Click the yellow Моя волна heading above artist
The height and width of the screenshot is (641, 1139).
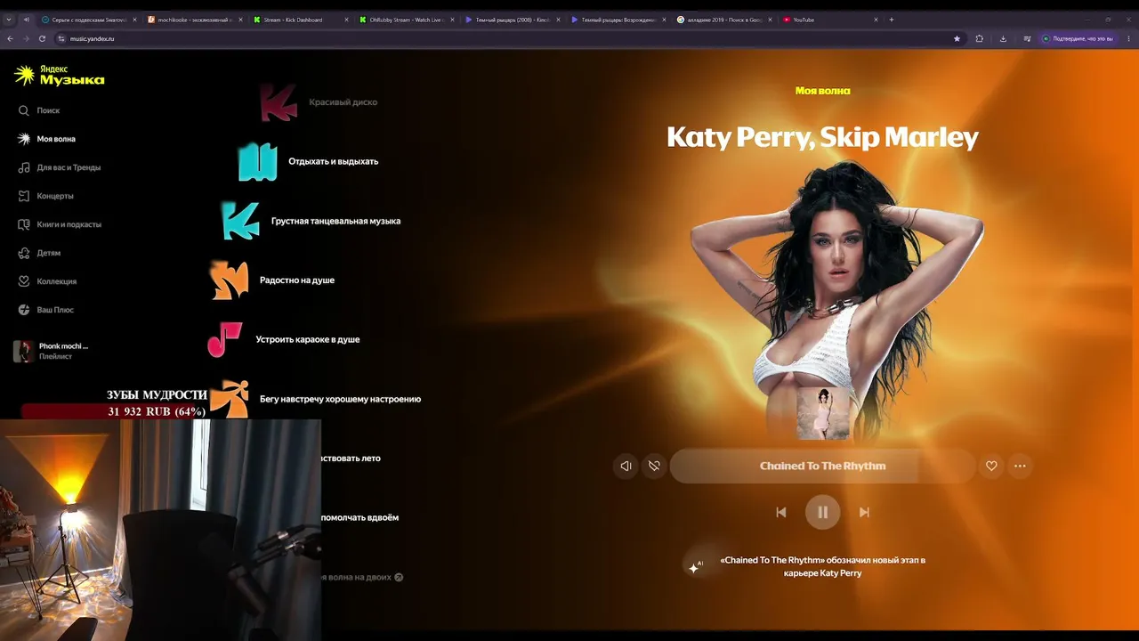(822, 91)
